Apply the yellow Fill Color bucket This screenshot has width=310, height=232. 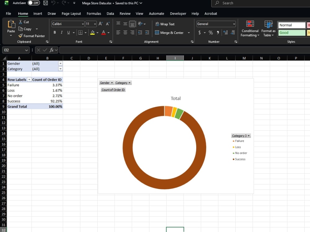pos(92,32)
